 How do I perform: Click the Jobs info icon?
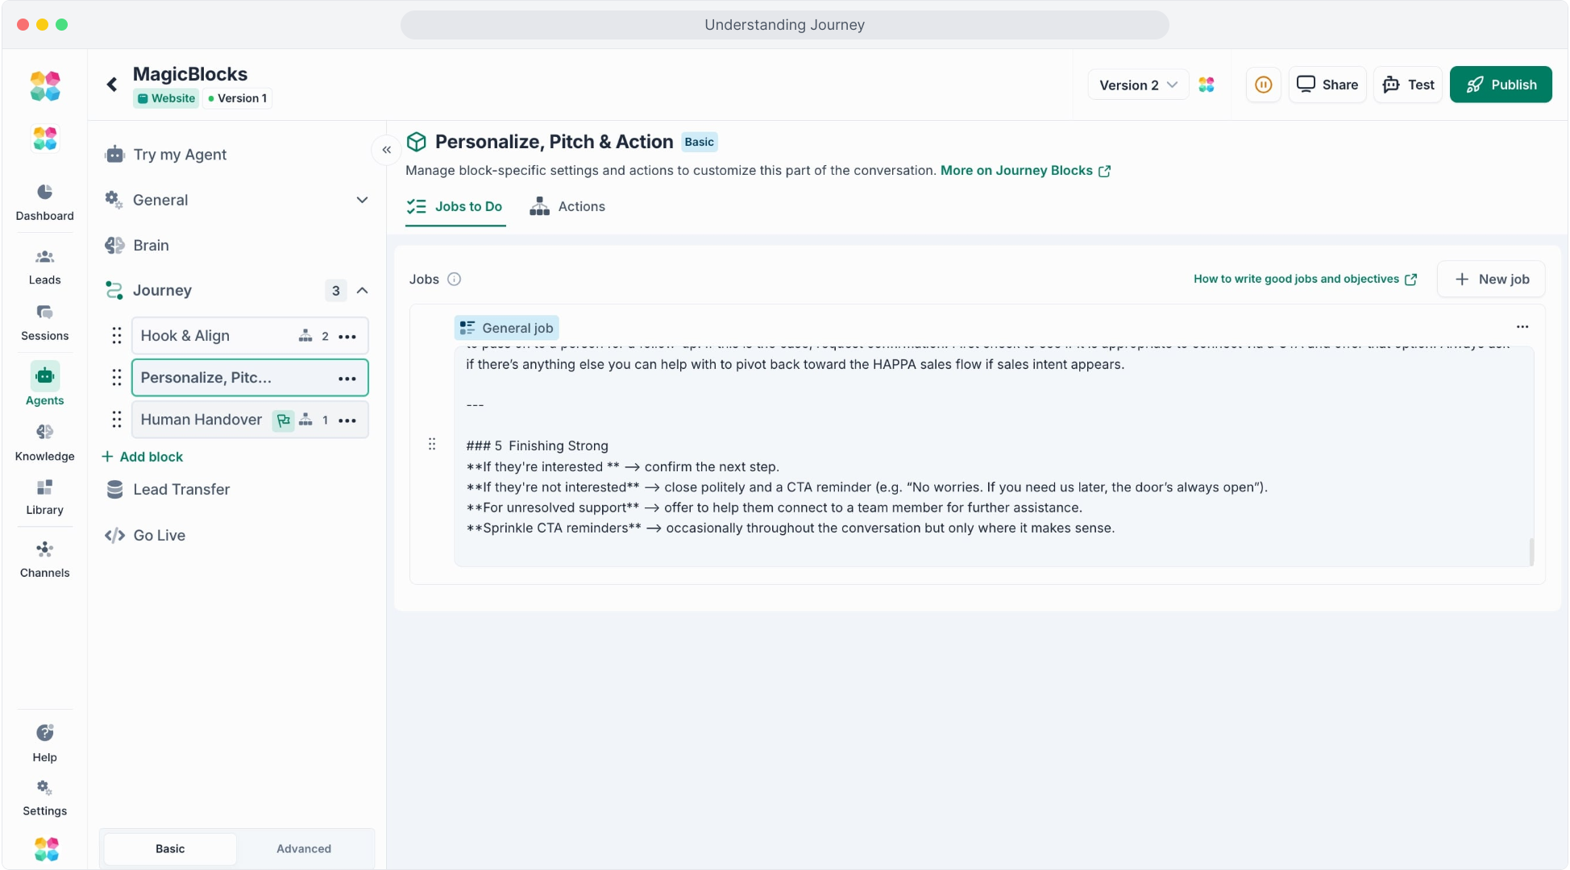[454, 280]
